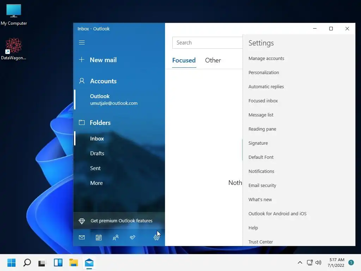The height and width of the screenshot is (271, 361).
Task: Open clock and date 5:17 AM
Action: pyautogui.click(x=336, y=263)
